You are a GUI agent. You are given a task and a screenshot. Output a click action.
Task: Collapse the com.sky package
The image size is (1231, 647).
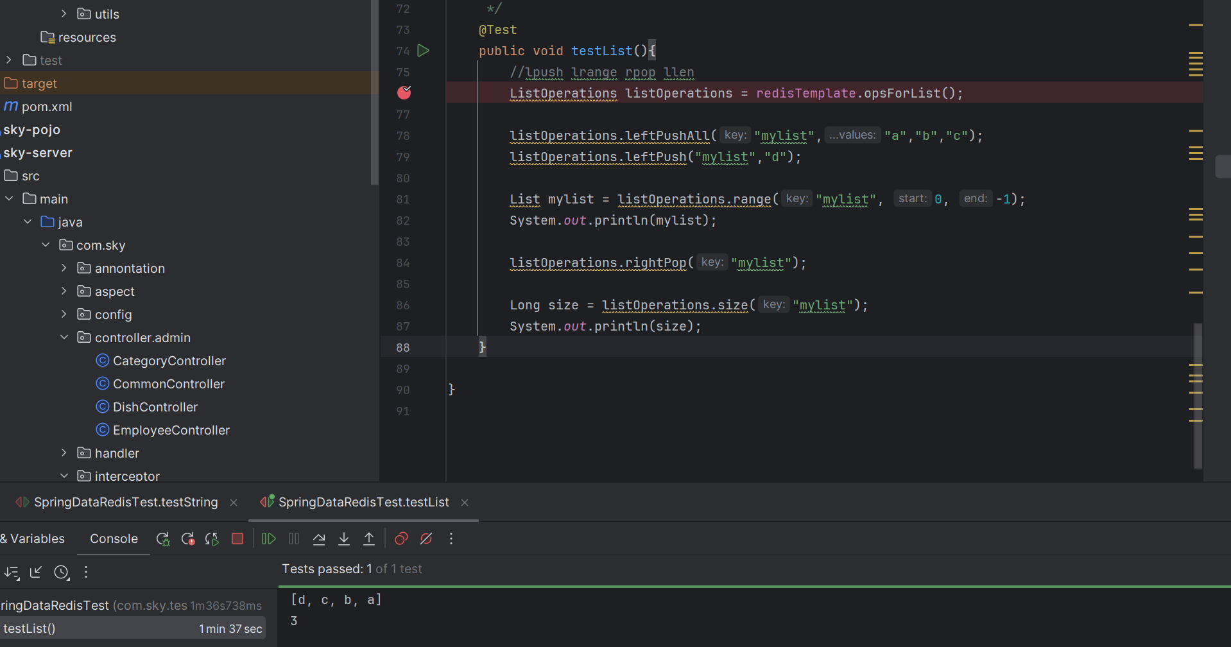coord(46,245)
